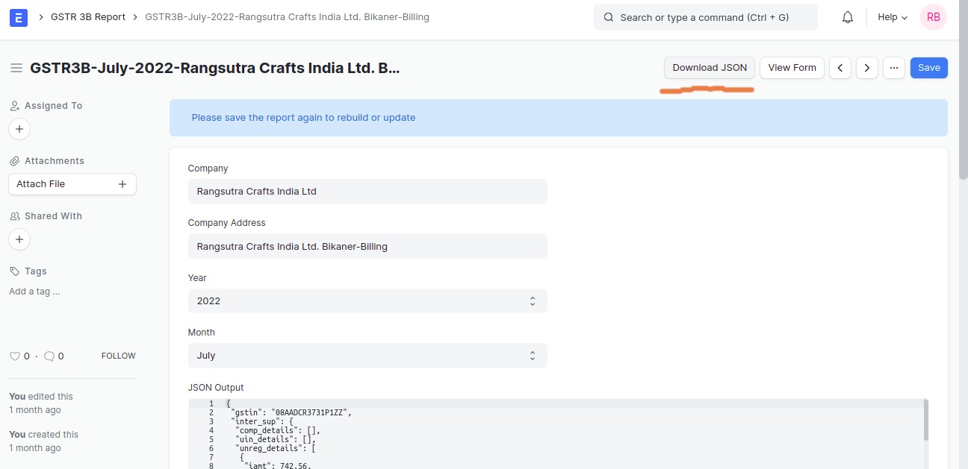Navigate to GSTR 3B Report breadcrumb

click(88, 17)
